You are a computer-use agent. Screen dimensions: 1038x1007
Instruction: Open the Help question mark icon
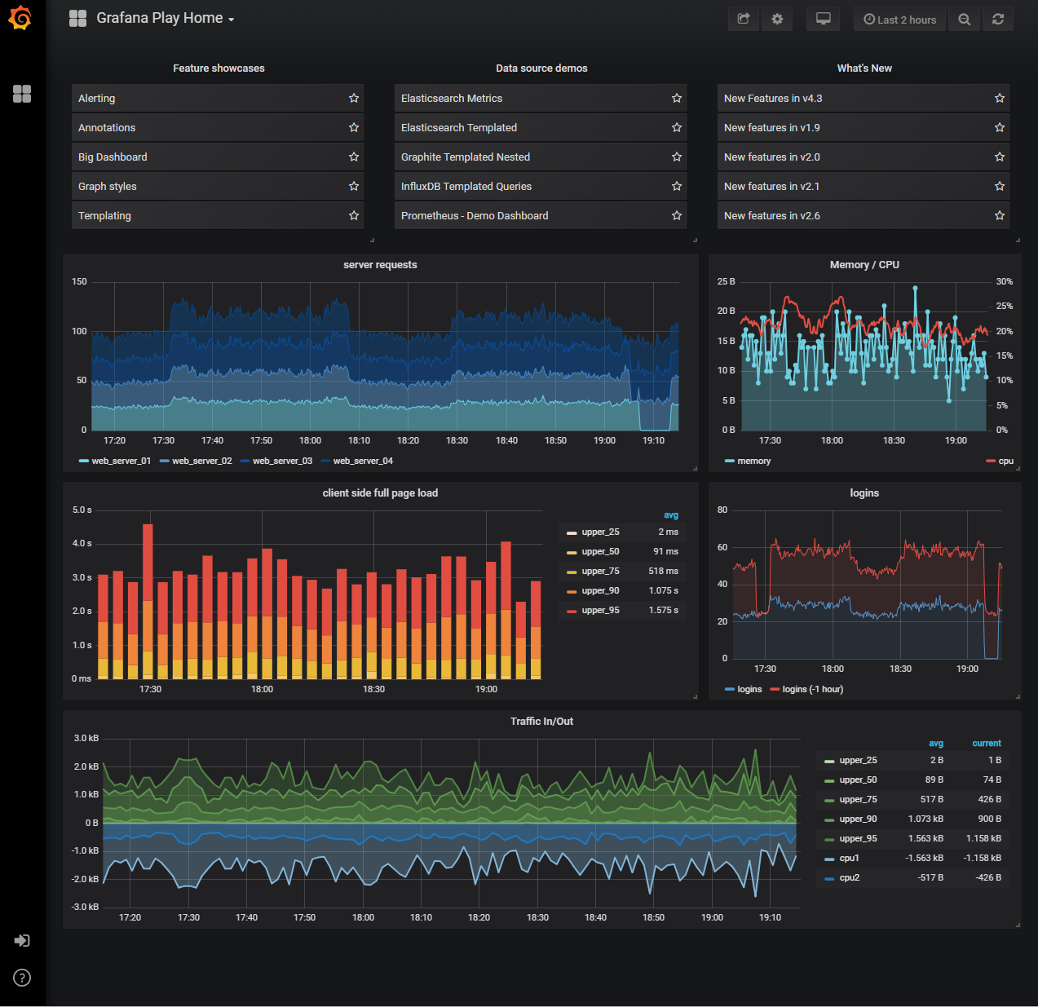click(22, 978)
